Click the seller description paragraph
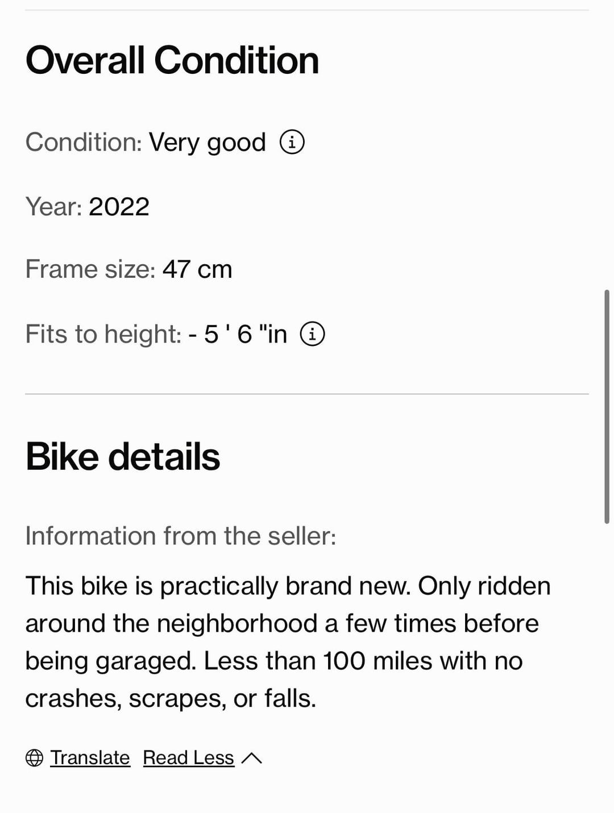Image resolution: width=614 pixels, height=813 pixels. click(x=288, y=642)
